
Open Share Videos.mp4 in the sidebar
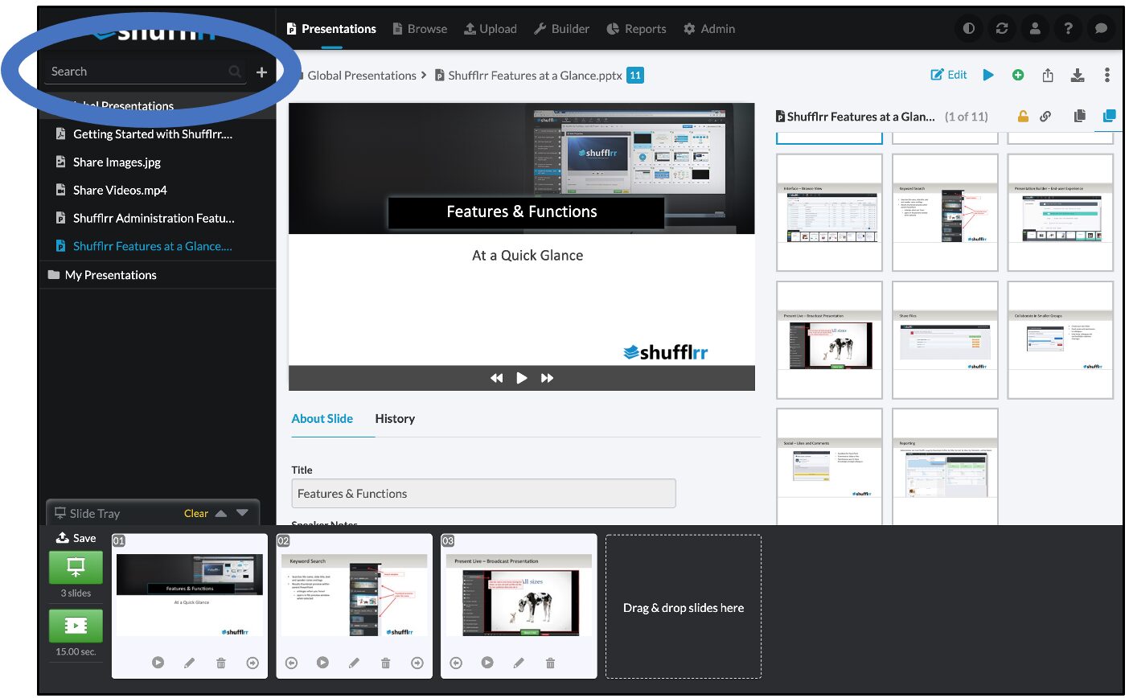(x=120, y=191)
